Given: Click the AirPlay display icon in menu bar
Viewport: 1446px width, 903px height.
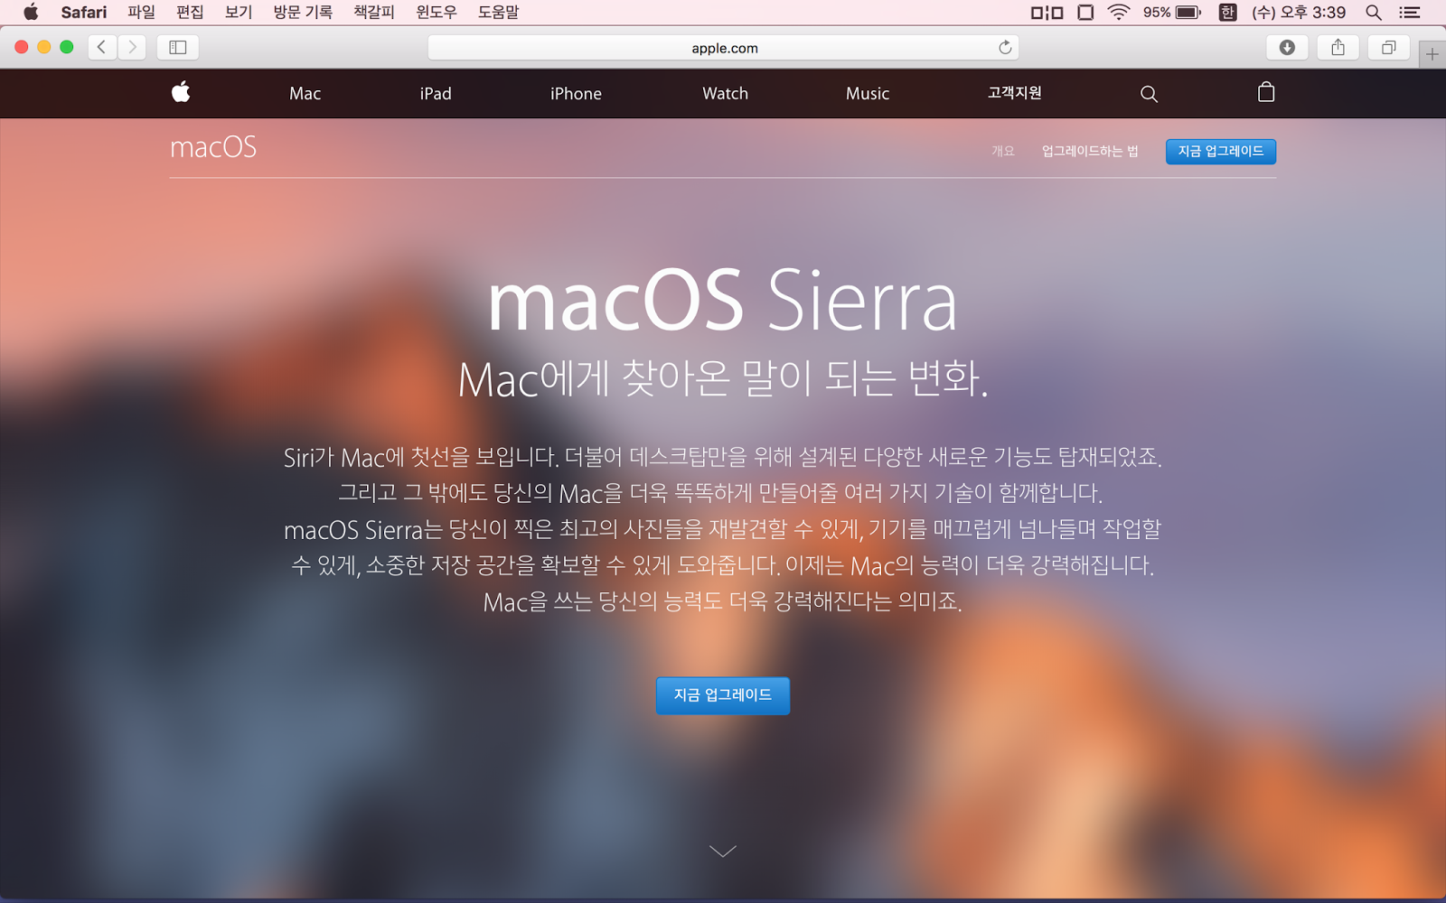Looking at the screenshot, I should (1085, 12).
